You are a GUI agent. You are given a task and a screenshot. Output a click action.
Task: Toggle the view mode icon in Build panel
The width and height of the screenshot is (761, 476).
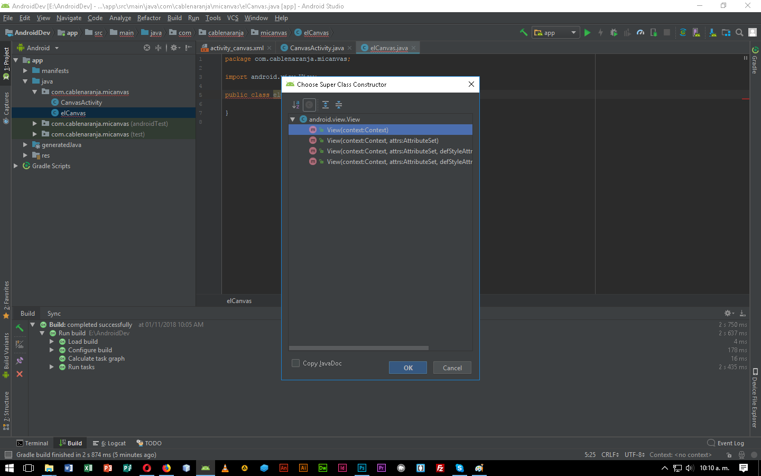pos(20,344)
